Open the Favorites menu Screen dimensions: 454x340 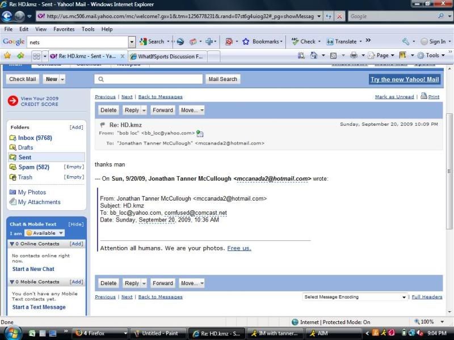[x=64, y=29]
